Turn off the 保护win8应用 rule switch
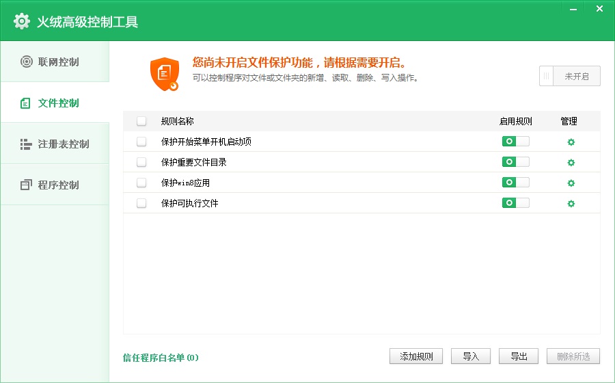This screenshot has width=615, height=383. click(x=515, y=183)
